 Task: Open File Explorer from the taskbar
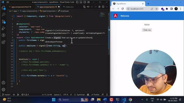click(99, 100)
